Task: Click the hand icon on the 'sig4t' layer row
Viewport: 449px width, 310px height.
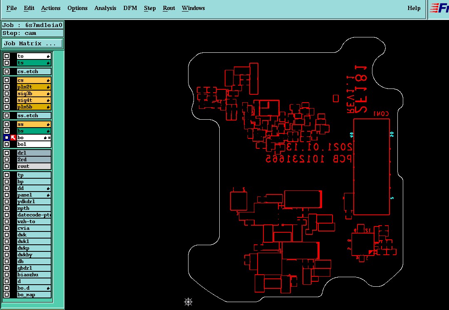Action: coord(48,101)
